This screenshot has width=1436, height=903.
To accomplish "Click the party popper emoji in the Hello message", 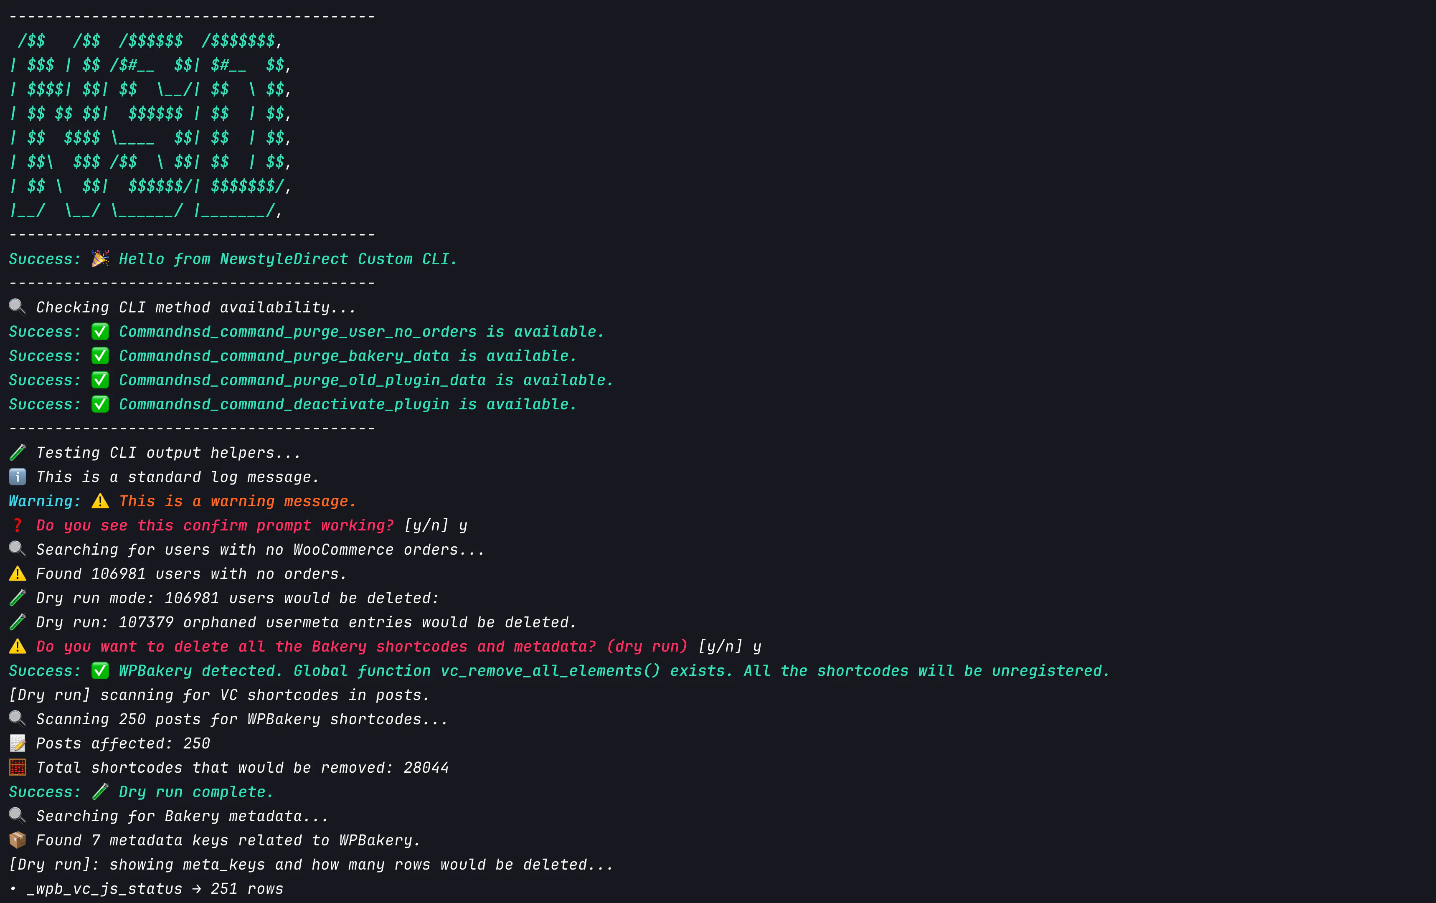I will [100, 258].
